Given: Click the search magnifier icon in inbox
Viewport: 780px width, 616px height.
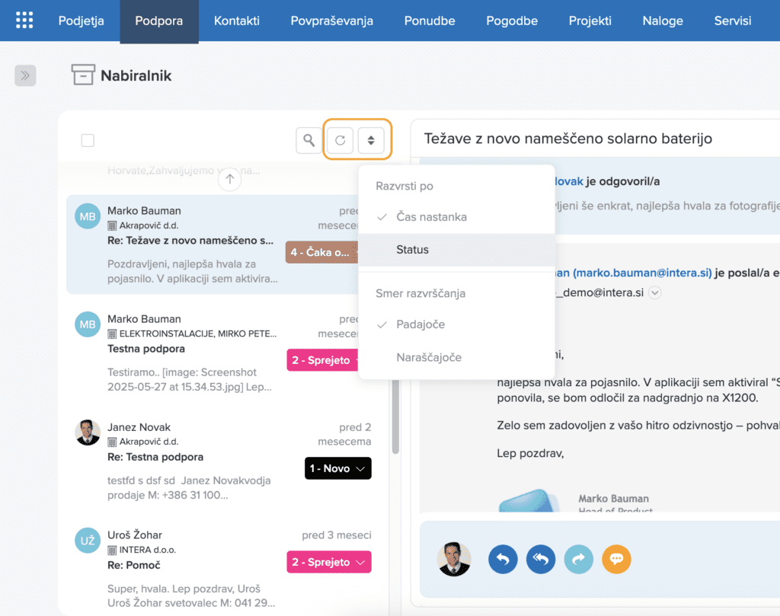Looking at the screenshot, I should [308, 140].
